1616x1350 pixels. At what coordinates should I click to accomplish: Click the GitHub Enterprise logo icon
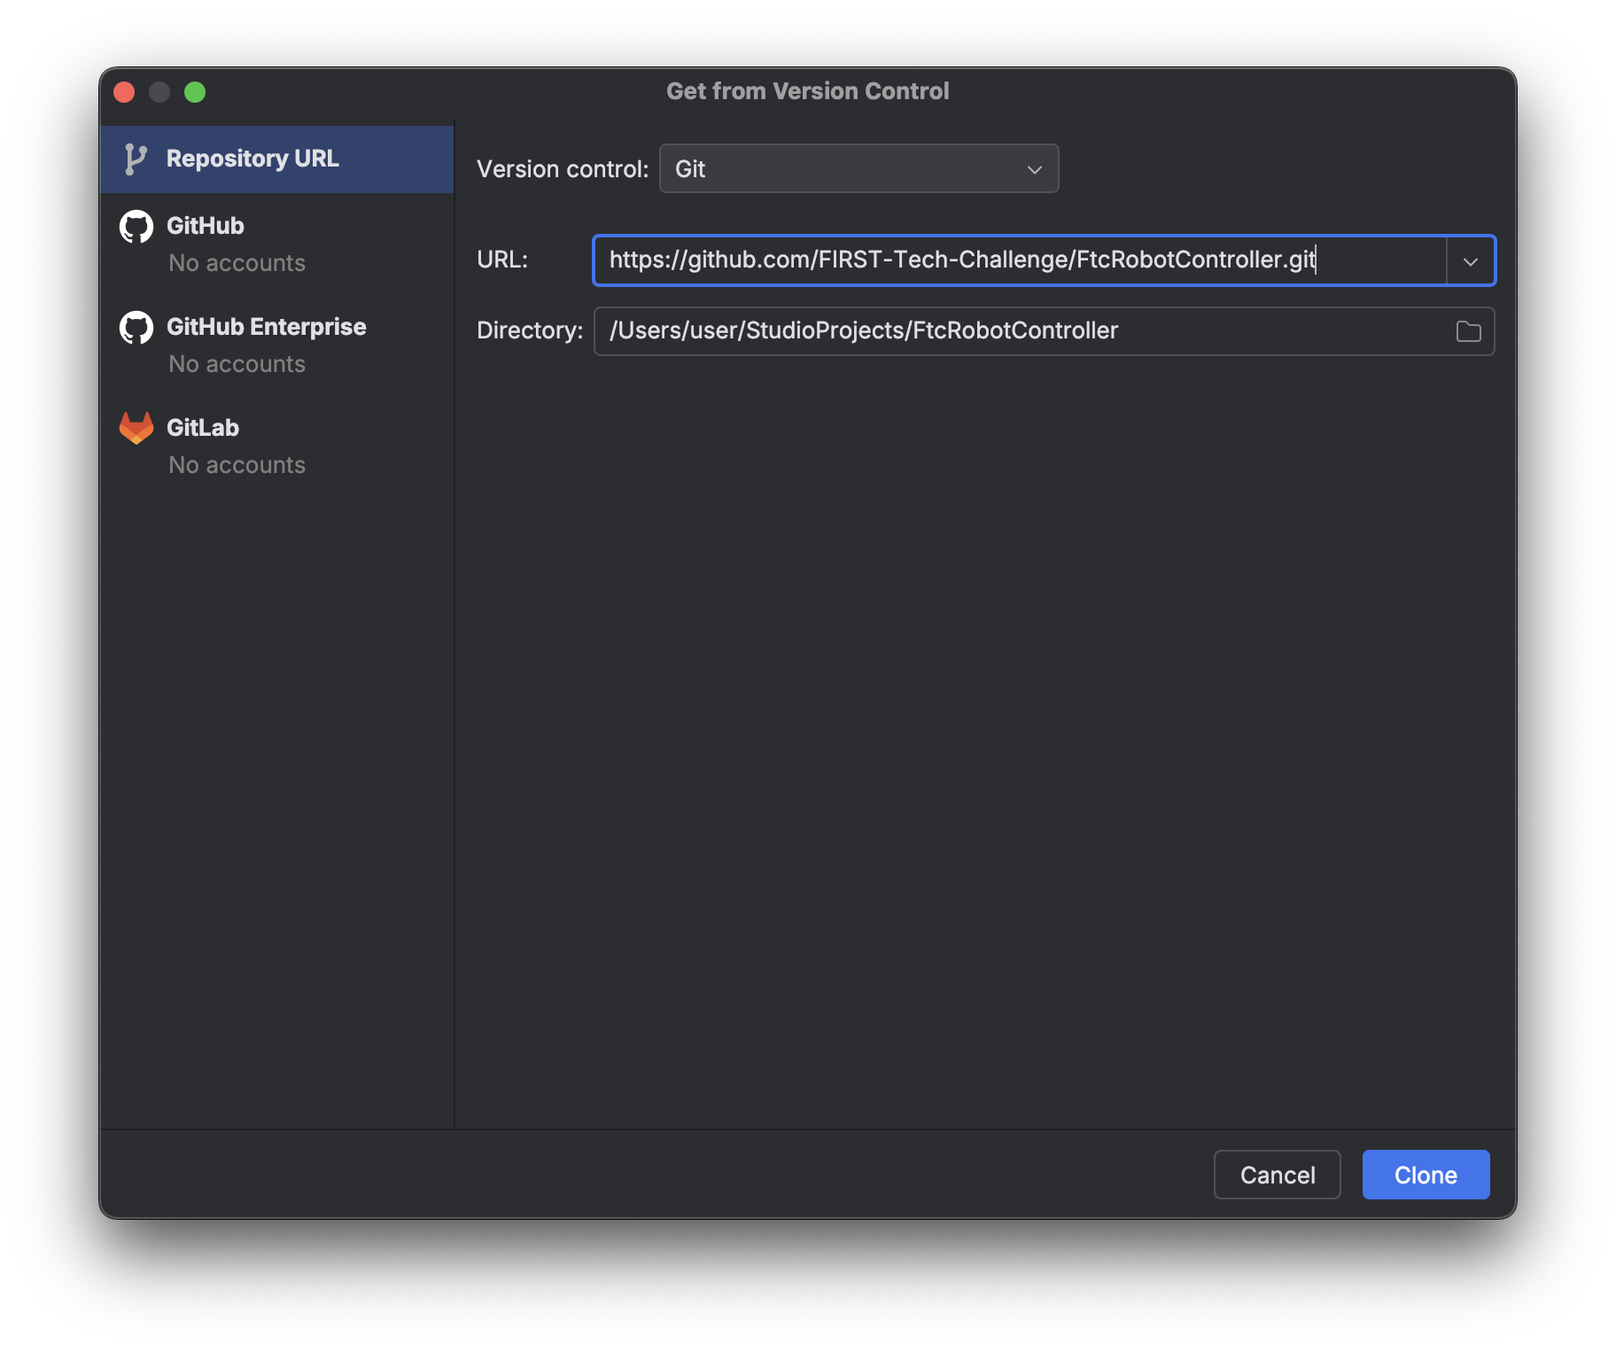click(x=136, y=328)
